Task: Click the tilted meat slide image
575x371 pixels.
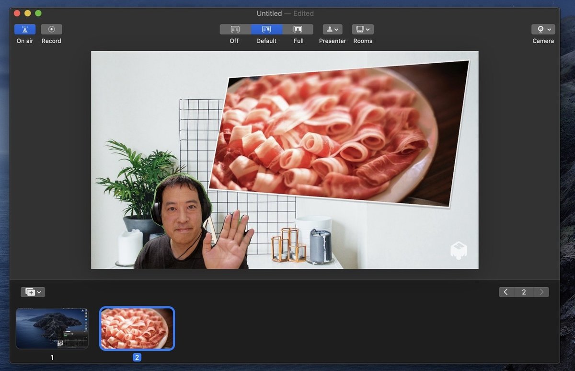Action: click(339, 135)
